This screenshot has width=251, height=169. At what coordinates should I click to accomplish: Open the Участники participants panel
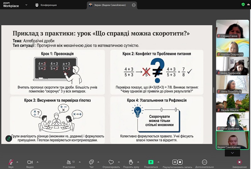coord(69,163)
